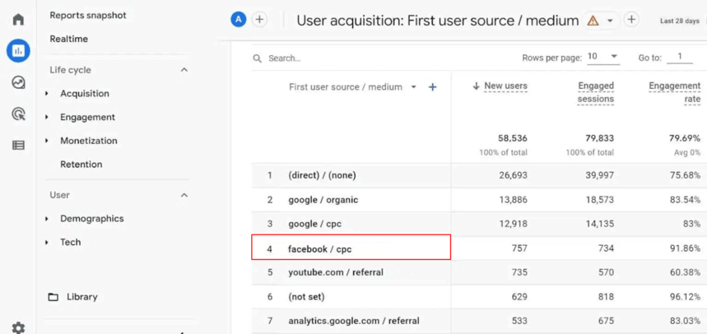Open dropdown arrow beside warning triangle
This screenshot has height=334, width=707.
(610, 21)
